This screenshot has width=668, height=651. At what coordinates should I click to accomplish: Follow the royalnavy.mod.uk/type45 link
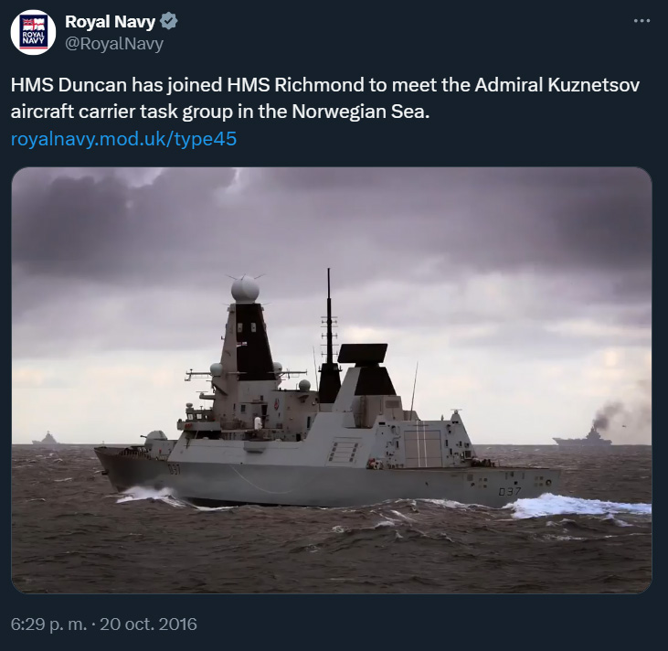(x=123, y=139)
